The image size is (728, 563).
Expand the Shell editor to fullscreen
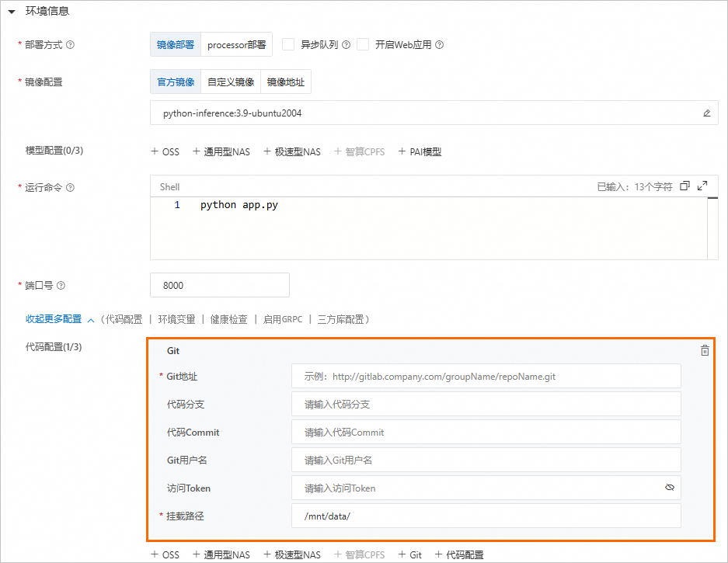(702, 186)
